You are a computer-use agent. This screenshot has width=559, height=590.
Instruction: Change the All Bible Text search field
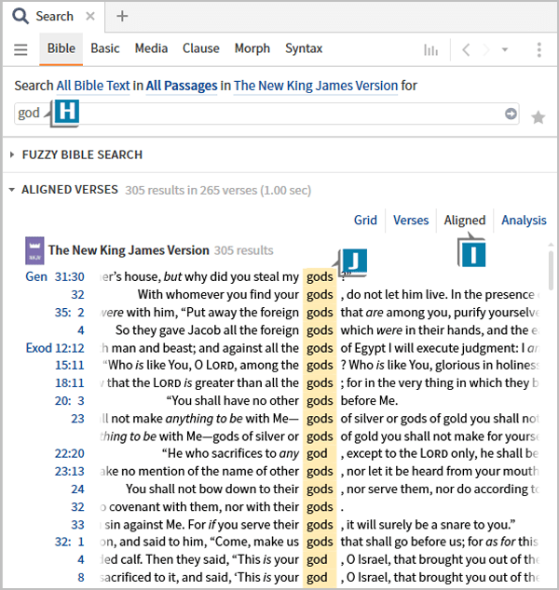coord(93,86)
